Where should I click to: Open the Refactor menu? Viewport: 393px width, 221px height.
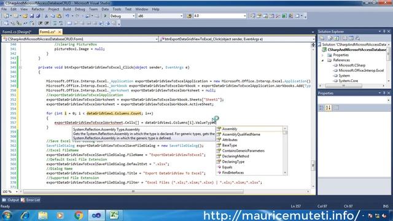(38, 9)
